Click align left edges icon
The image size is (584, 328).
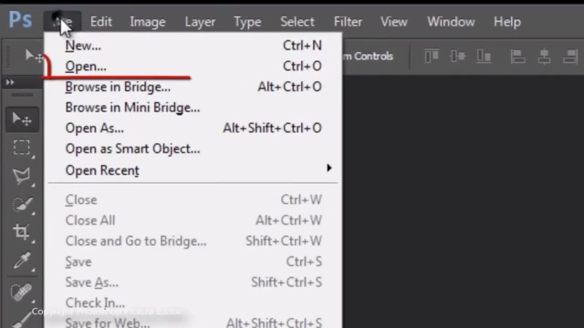coord(518,56)
